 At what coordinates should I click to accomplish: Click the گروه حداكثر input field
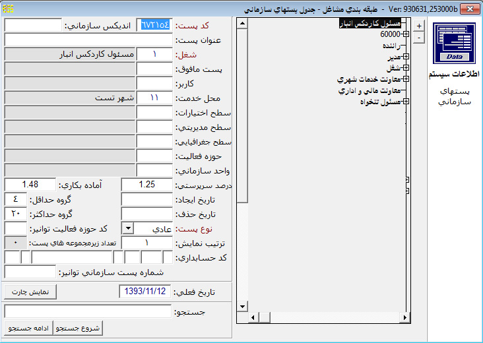tap(16, 214)
